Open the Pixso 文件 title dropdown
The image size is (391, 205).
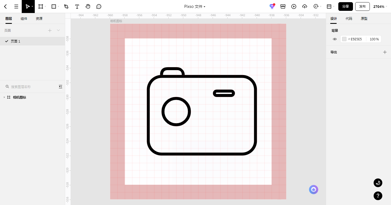click(x=195, y=6)
